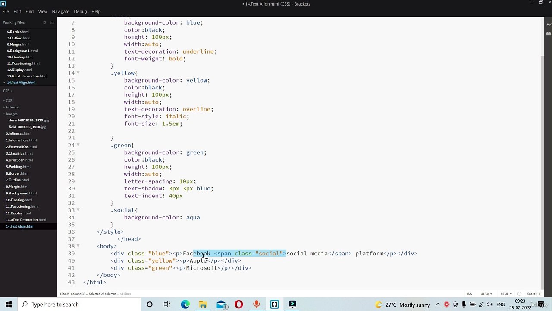The image size is (552, 311).
Task: Open the Navigate menu
Action: click(60, 11)
